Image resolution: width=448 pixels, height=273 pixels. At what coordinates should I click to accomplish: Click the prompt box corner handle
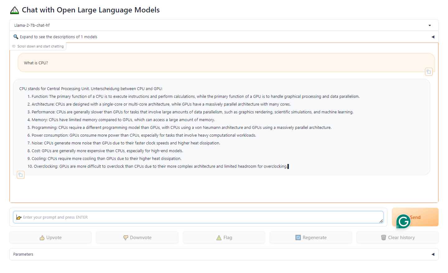tap(381, 221)
